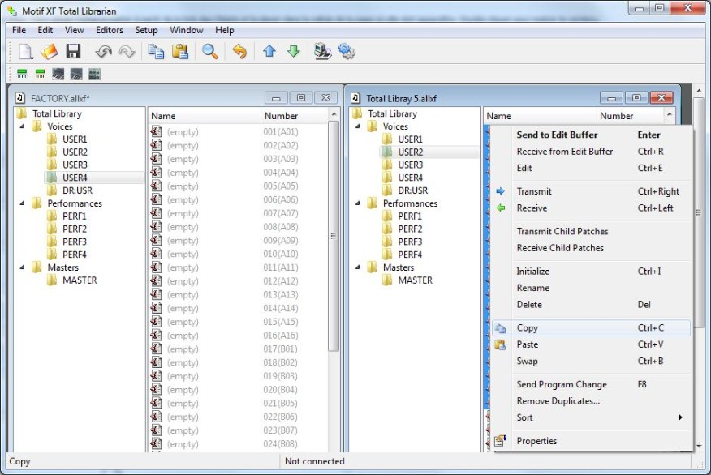Click the Paste clipboard toolbar icon

pyautogui.click(x=180, y=52)
